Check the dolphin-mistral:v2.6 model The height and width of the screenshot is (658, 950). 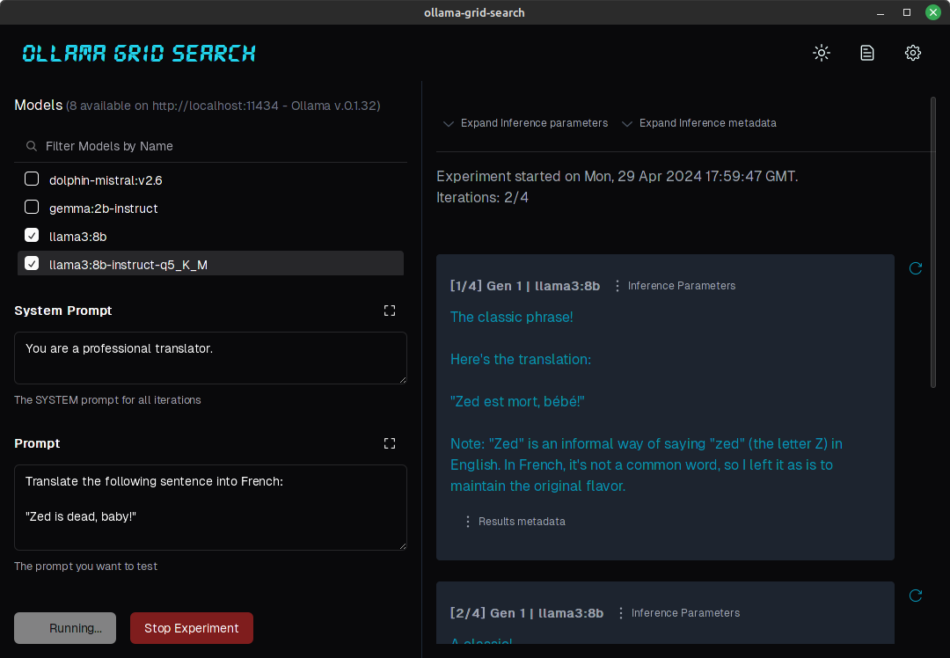(x=32, y=179)
